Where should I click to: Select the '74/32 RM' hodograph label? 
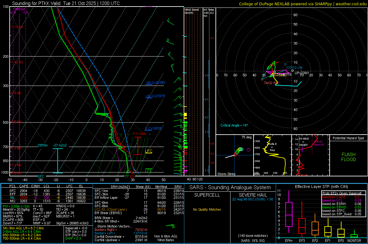pyautogui.click(x=271, y=83)
